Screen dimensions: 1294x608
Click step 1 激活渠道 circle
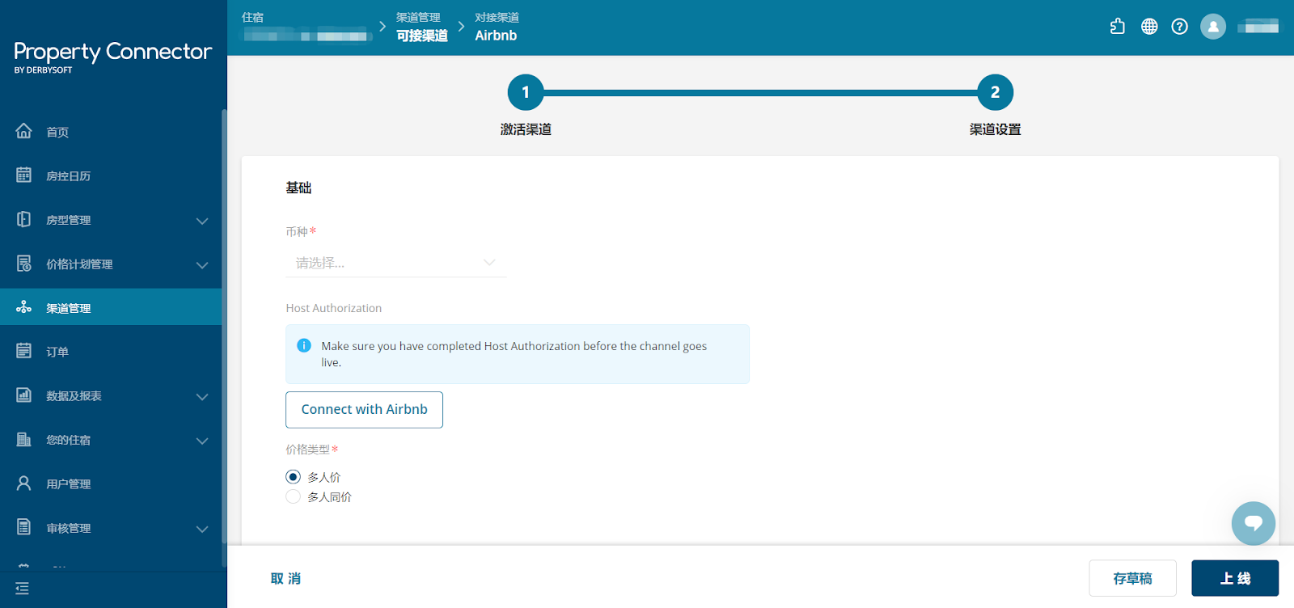(x=526, y=92)
